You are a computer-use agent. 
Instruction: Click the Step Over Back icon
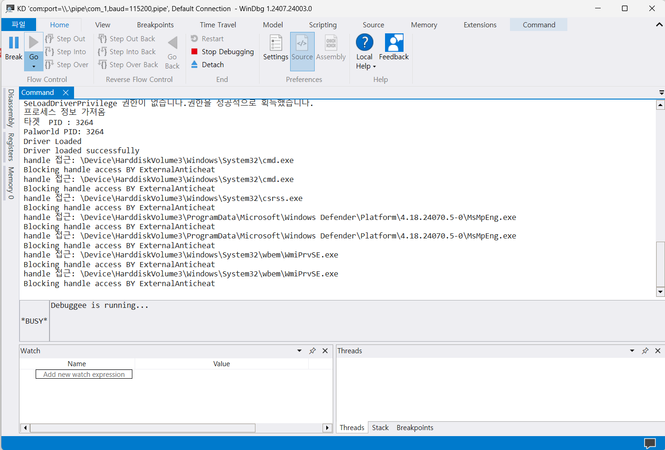pyautogui.click(x=102, y=65)
